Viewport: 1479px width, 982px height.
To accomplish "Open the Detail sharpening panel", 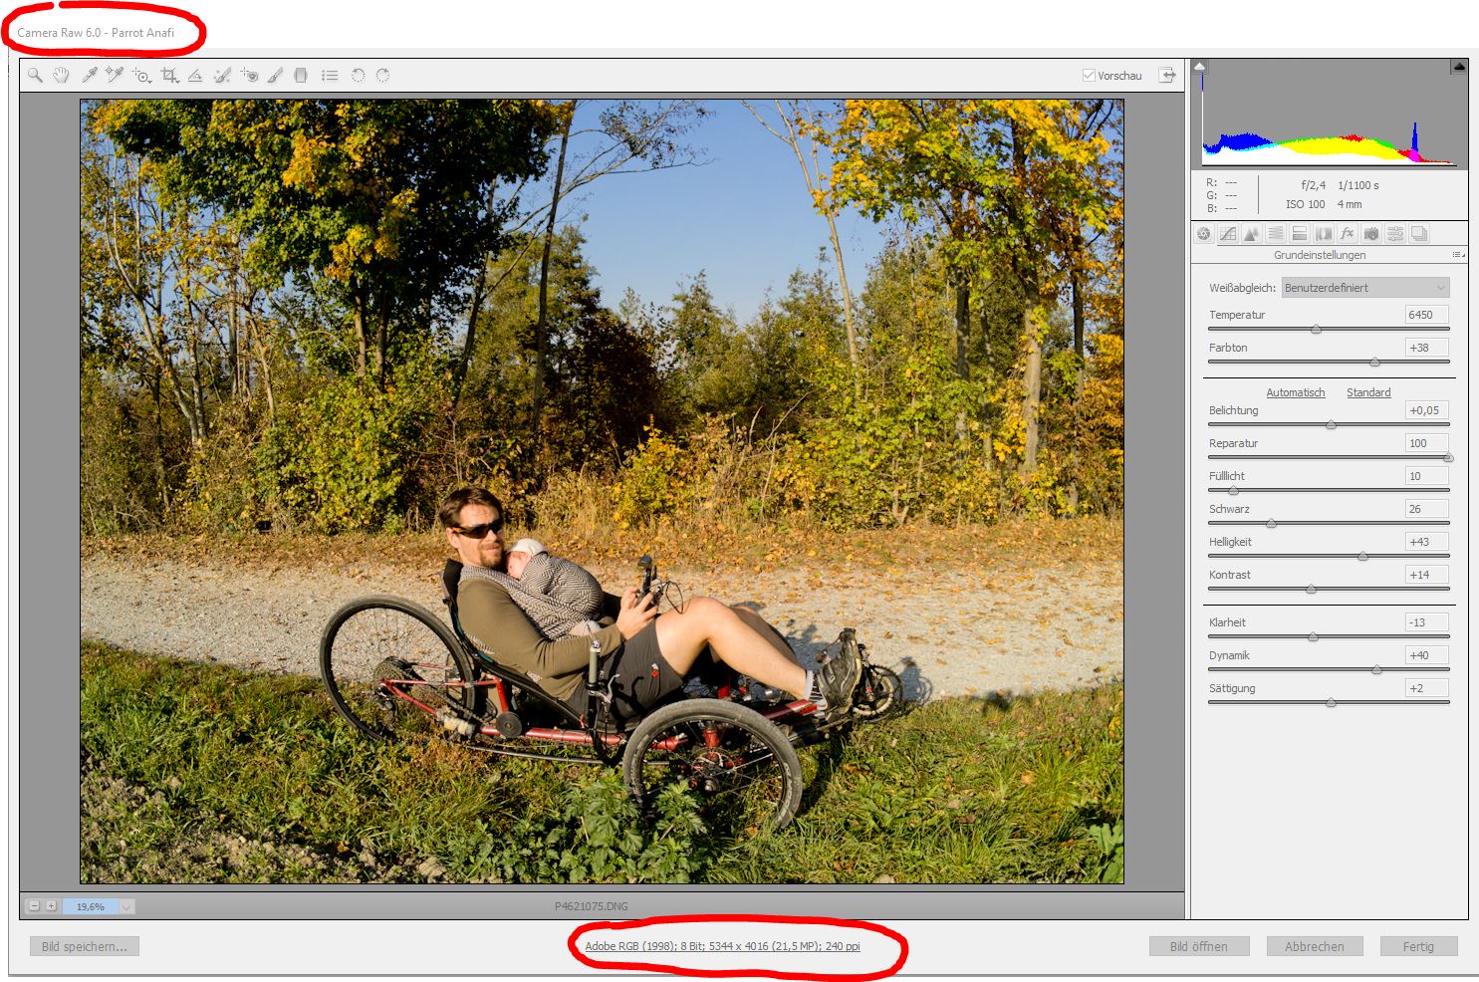I will pyautogui.click(x=1251, y=233).
